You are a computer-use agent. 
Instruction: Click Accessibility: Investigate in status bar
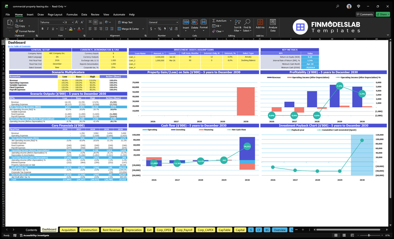click(x=34, y=235)
